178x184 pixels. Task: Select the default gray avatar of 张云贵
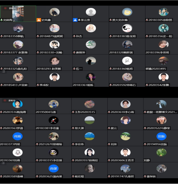[x=91, y=12]
